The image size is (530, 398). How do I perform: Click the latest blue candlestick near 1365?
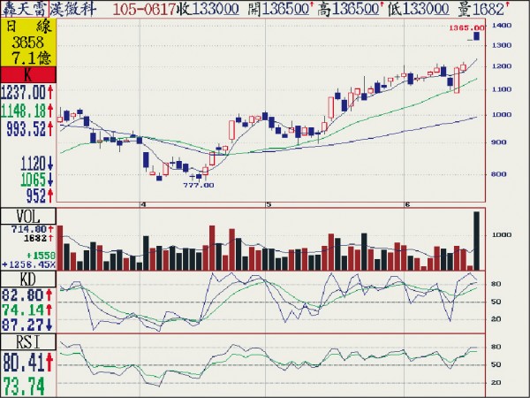pos(477,36)
